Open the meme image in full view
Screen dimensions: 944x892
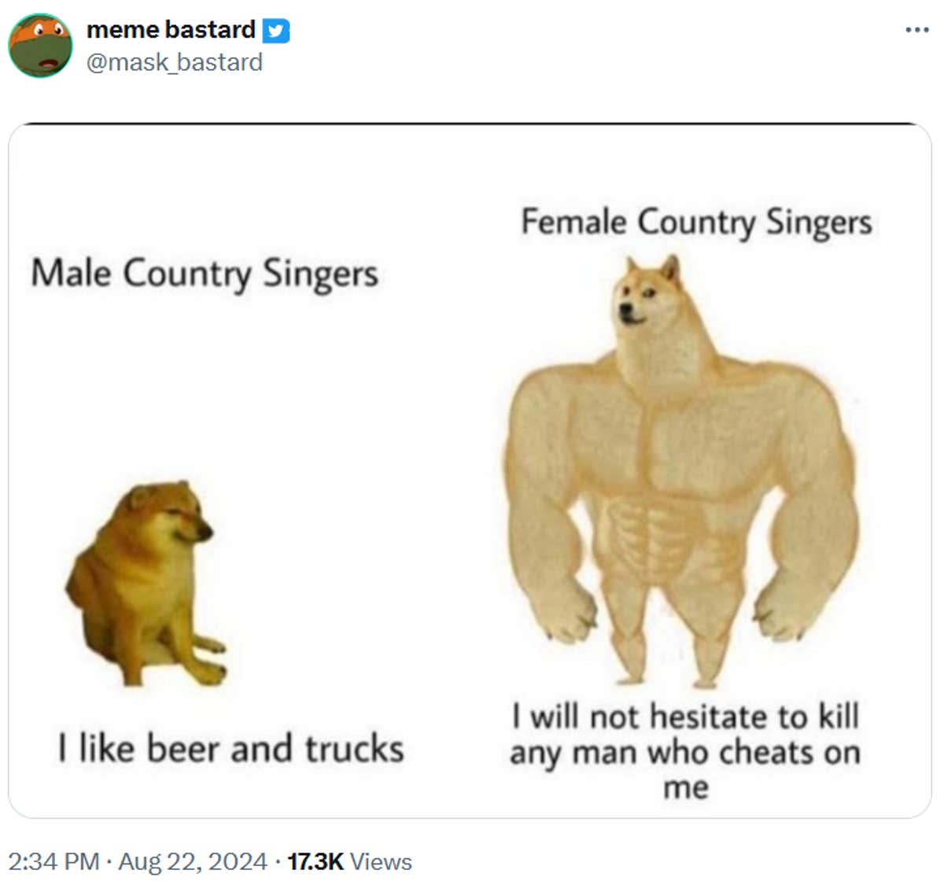coord(472,472)
